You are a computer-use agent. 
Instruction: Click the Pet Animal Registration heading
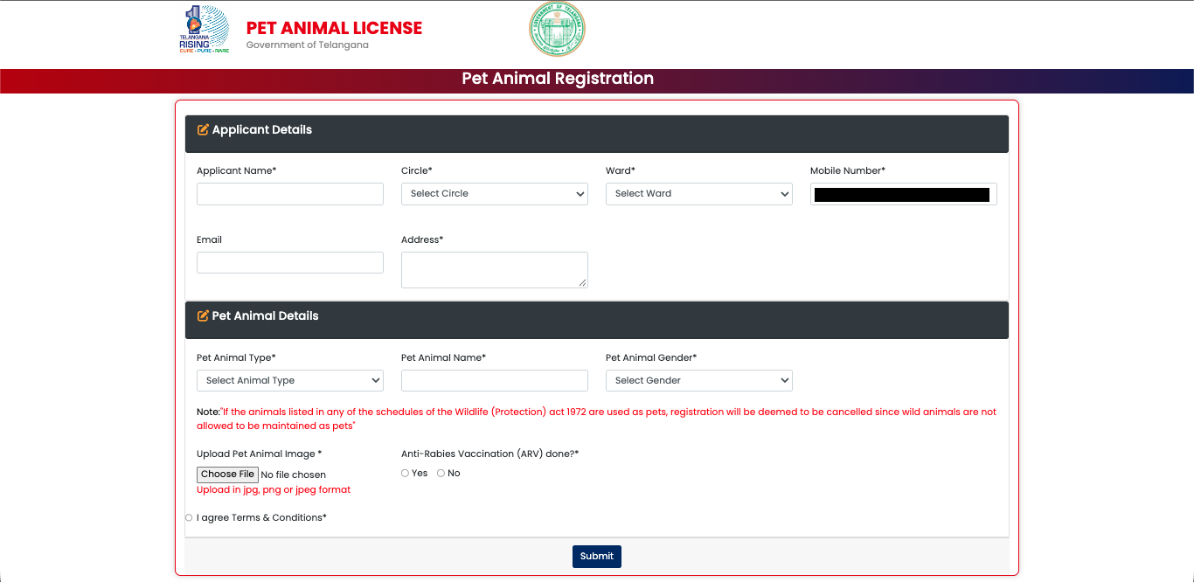coord(558,79)
